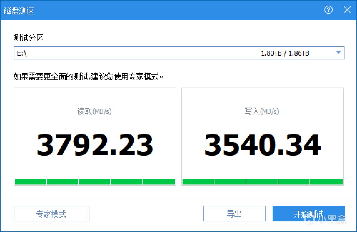Expand the 测试分区 dropdown arrow

pos(338,52)
